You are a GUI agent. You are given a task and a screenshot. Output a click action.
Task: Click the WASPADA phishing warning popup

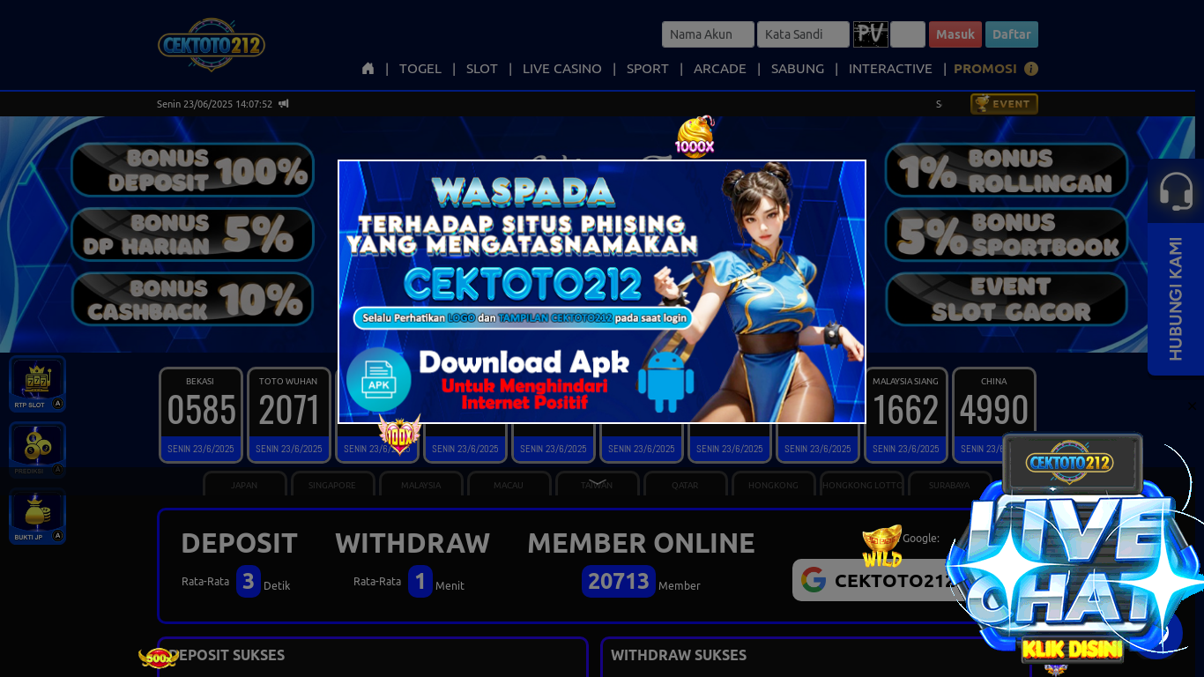pyautogui.click(x=602, y=292)
